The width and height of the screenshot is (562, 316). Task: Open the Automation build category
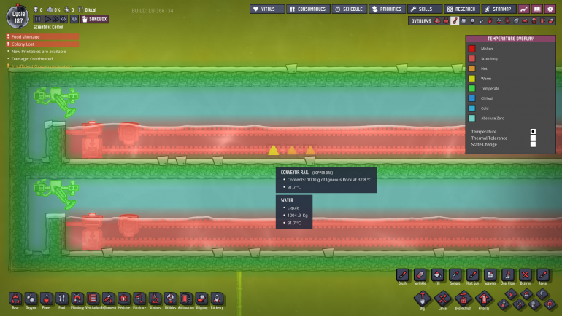[185, 299]
